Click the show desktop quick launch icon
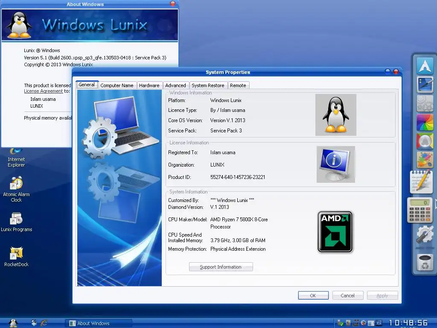This screenshot has width=437, height=328. tap(34, 323)
